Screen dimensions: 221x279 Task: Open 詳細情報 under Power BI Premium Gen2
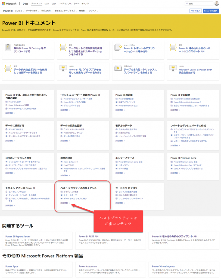coord(175,173)
